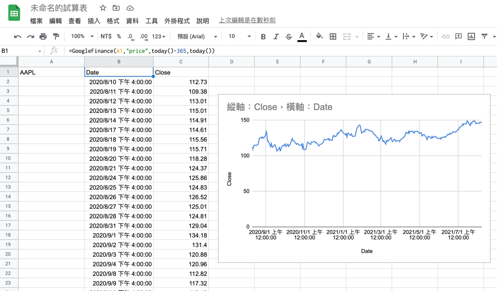
Task: Toggle bold formatting button
Action: pos(263,36)
